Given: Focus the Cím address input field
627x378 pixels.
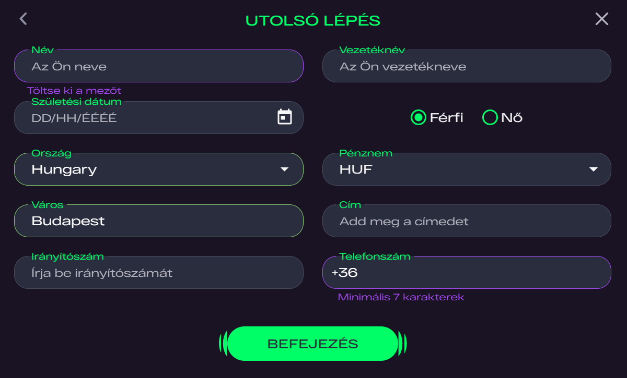Looking at the screenshot, I should point(467,221).
